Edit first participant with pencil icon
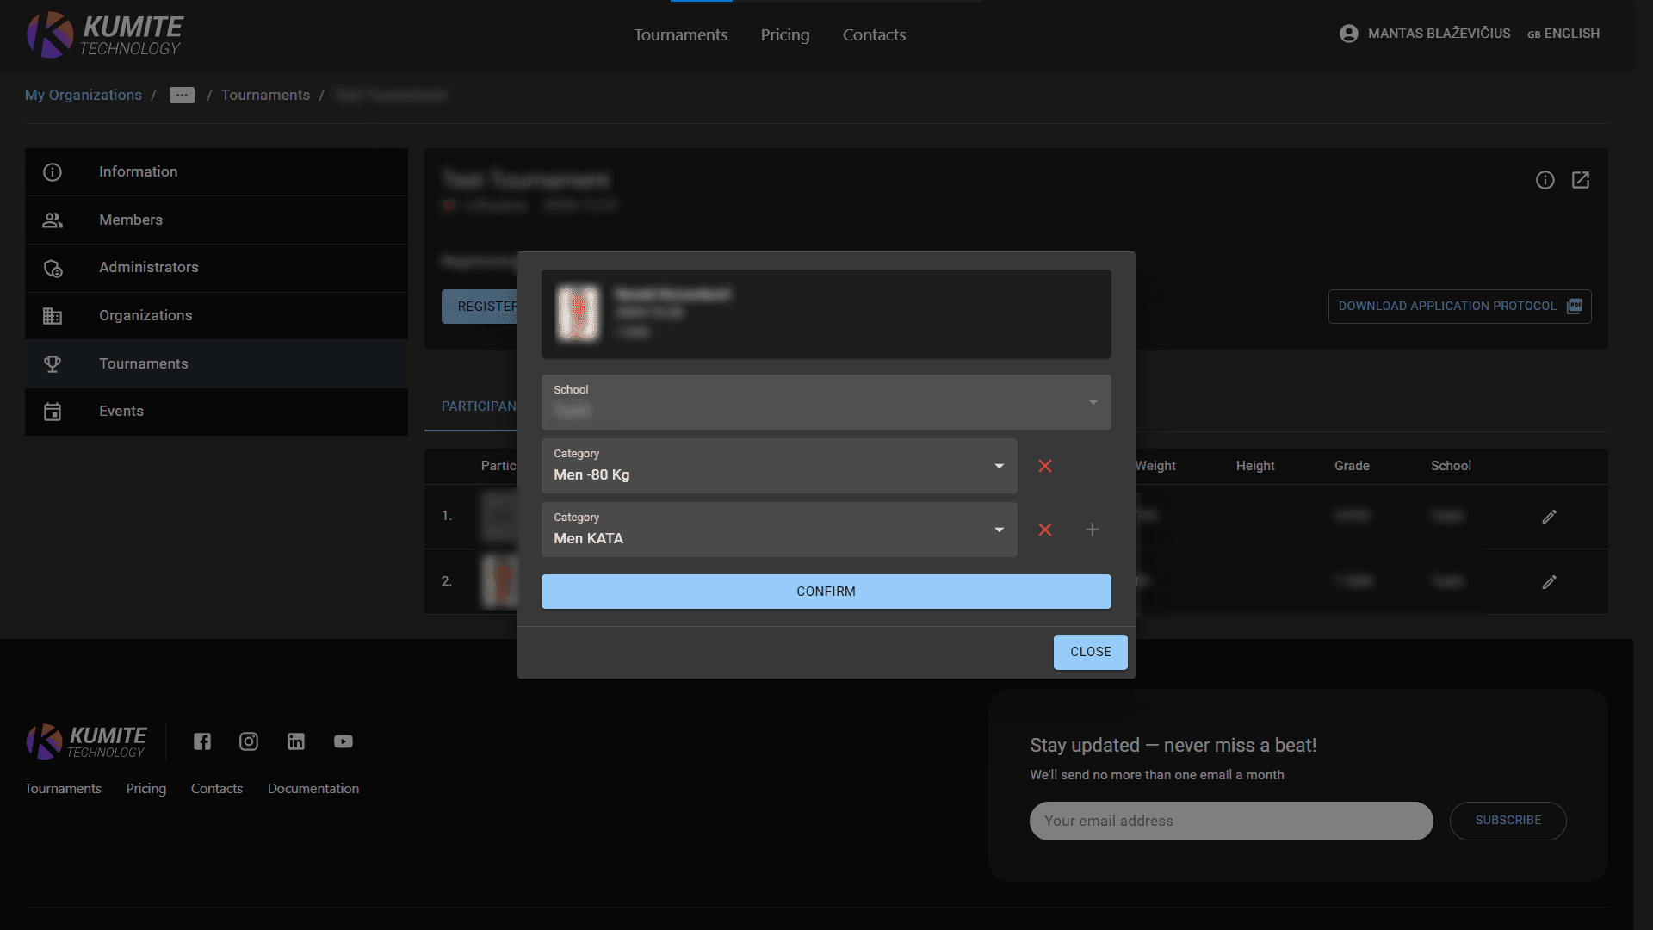 (x=1549, y=517)
